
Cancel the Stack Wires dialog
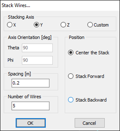[90, 123]
